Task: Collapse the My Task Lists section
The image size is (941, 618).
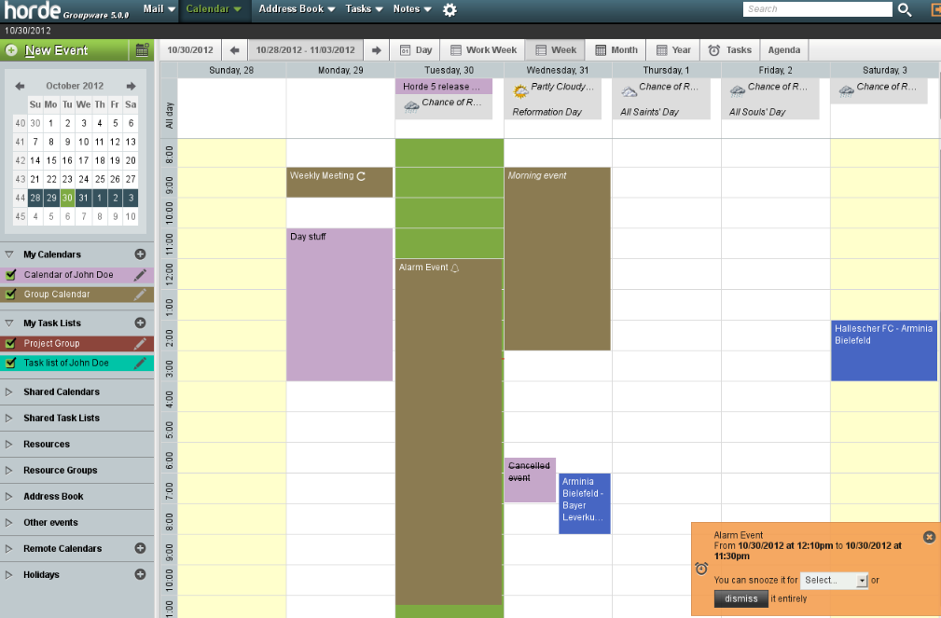Action: [9, 323]
